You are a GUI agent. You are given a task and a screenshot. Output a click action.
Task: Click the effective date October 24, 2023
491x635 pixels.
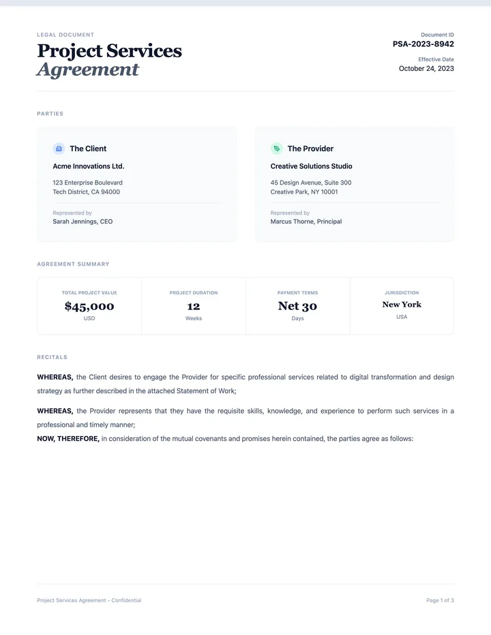click(x=426, y=68)
